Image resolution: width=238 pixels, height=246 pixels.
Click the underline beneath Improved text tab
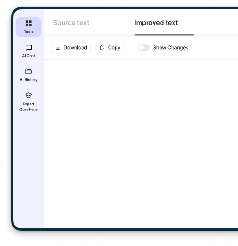tap(164, 35)
